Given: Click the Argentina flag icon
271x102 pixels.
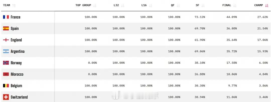Looking at the screenshot, I should pos(6,51).
